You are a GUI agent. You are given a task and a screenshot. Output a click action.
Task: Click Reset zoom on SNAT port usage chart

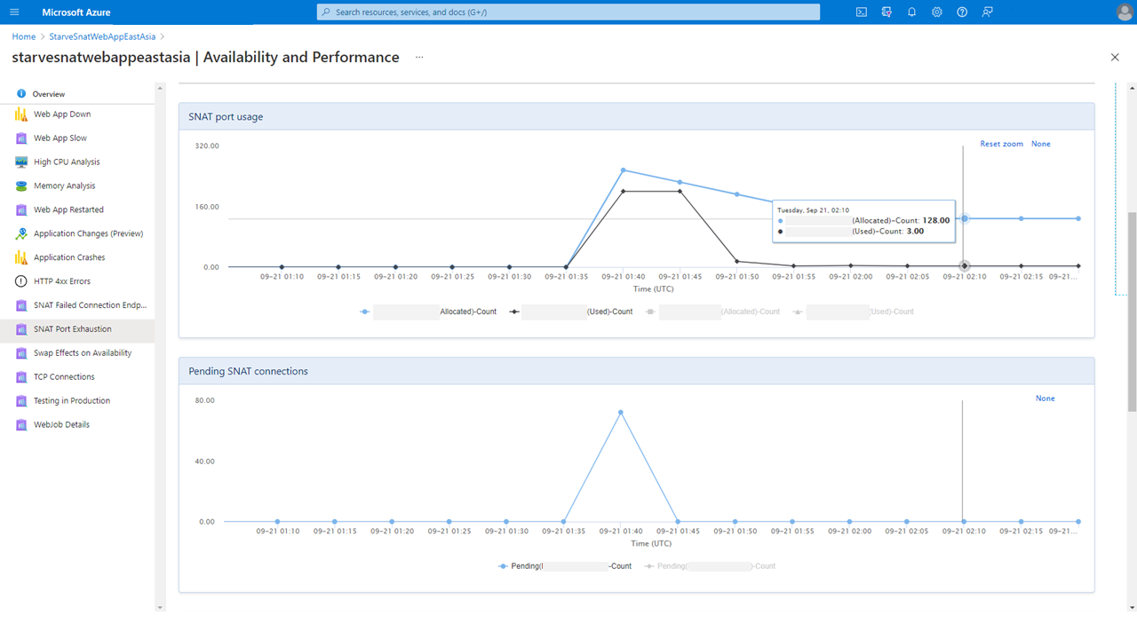pos(1001,144)
